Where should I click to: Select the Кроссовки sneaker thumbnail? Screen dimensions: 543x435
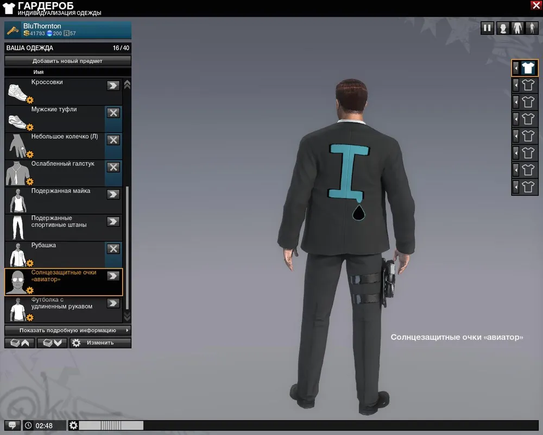17,92
